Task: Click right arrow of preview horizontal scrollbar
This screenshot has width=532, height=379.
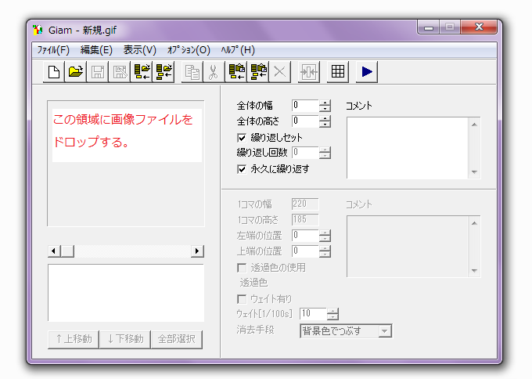Action: click(x=197, y=251)
